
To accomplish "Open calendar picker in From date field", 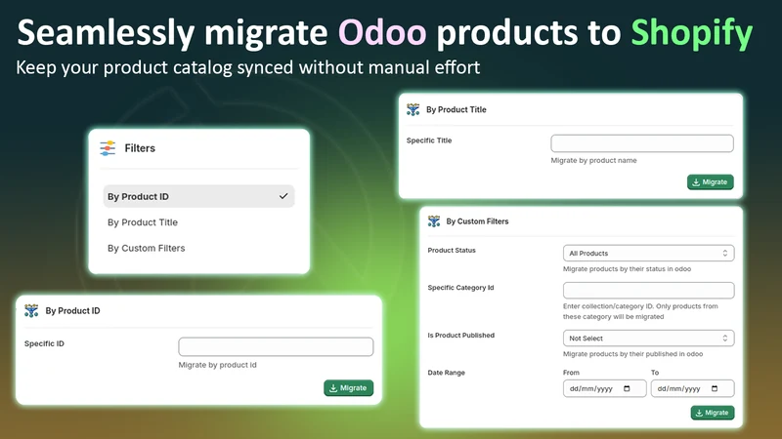I will (x=627, y=388).
